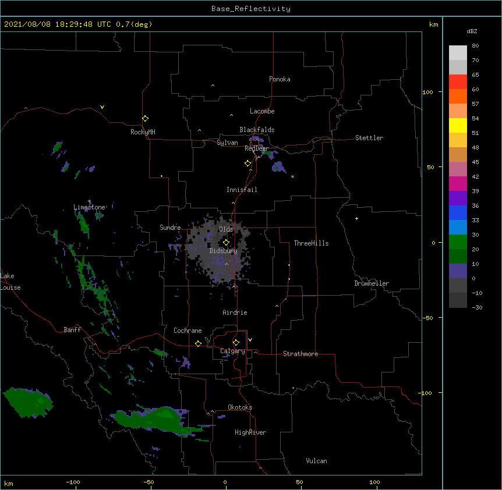This screenshot has height=490, width=502.
Task: Click the Cochrane city label
Action: (188, 331)
